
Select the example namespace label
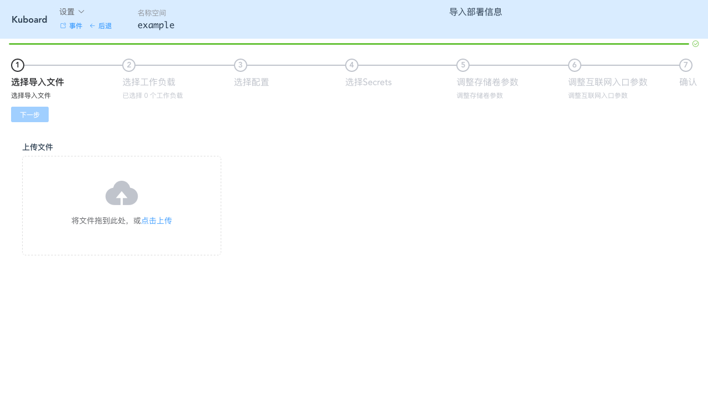coord(155,25)
